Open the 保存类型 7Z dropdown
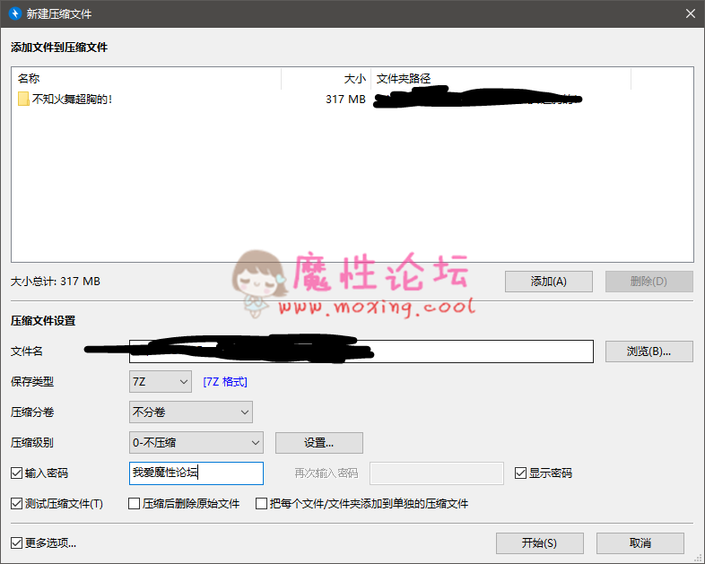705x564 pixels. pyautogui.click(x=161, y=382)
